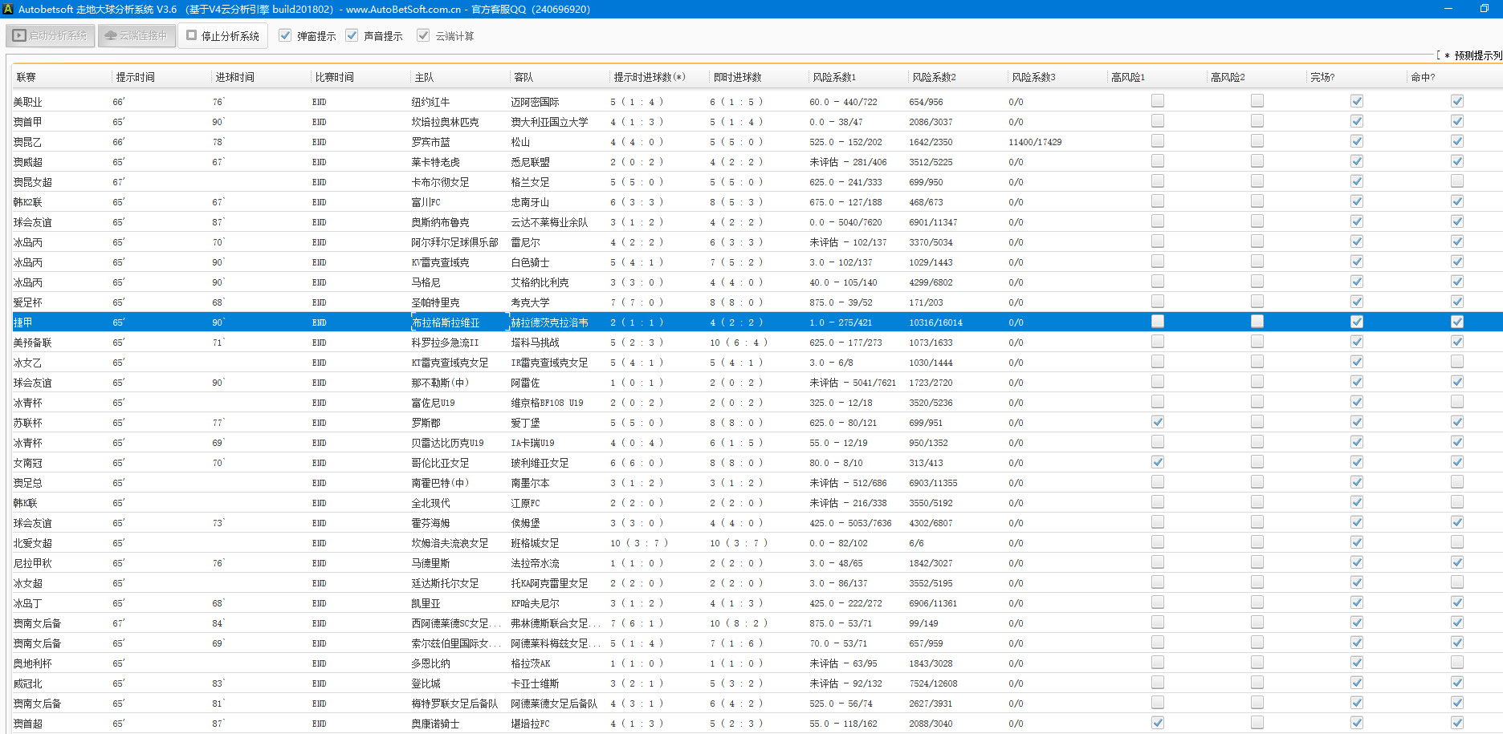This screenshot has width=1503, height=734.
Task: Click the 即时进球数 column header
Action: coord(737,77)
